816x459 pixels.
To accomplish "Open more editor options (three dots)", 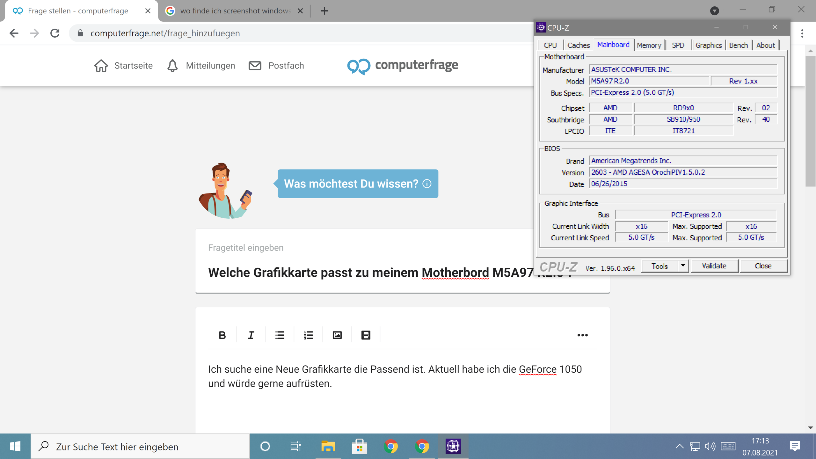I will coord(582,335).
